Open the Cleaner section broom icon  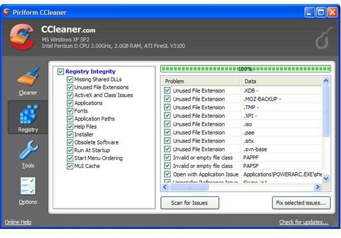coord(28,76)
